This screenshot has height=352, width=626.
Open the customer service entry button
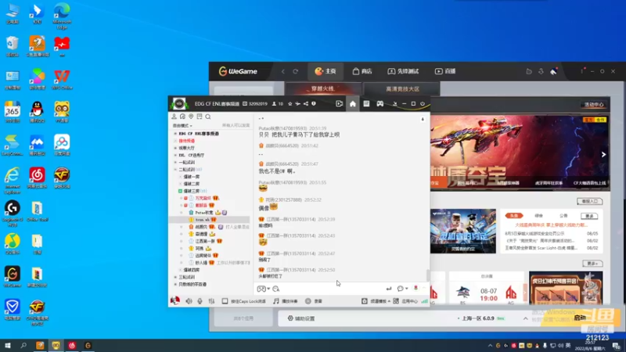(590, 202)
